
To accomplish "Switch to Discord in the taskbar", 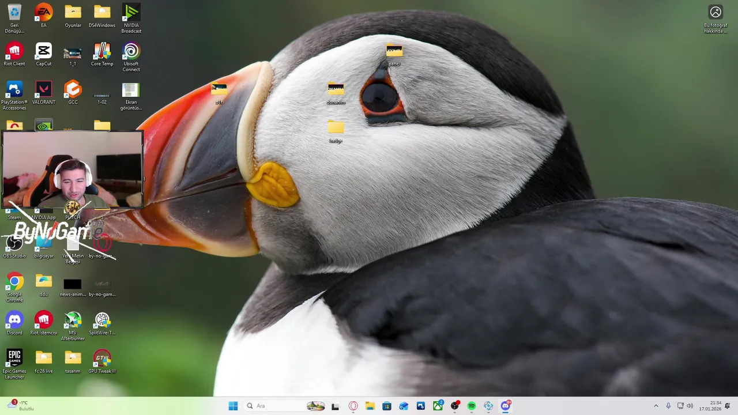I will [506, 406].
